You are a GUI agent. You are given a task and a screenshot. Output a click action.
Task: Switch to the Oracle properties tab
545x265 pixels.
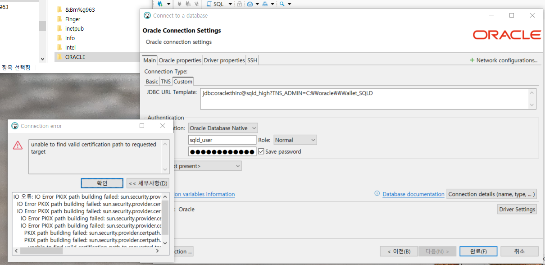click(x=180, y=60)
